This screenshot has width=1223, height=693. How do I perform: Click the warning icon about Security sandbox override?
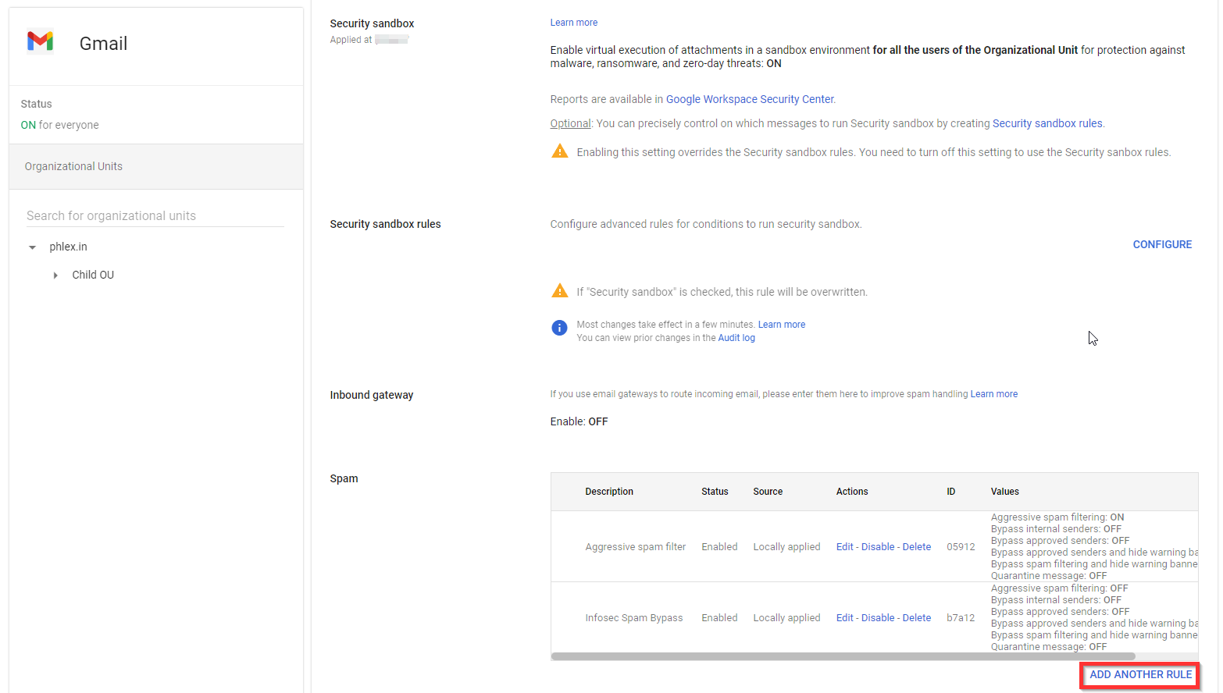[x=560, y=151]
